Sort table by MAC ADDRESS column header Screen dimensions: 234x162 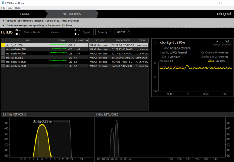click(x=123, y=40)
